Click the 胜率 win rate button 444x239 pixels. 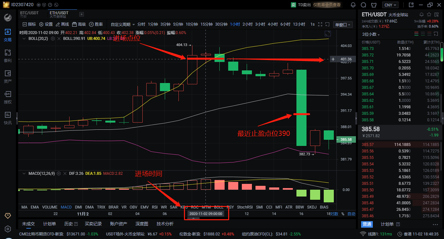pyautogui.click(x=96, y=24)
